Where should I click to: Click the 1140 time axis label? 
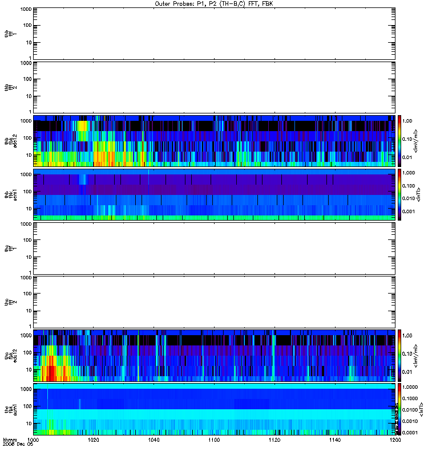pyautogui.click(x=335, y=440)
